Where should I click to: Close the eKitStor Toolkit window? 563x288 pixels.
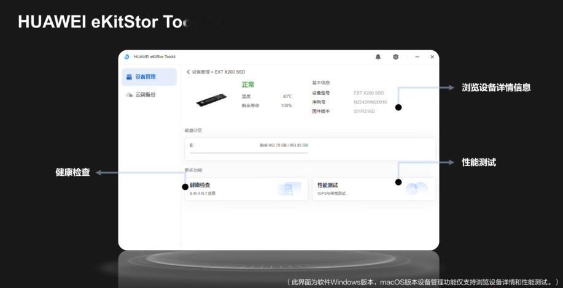432,57
